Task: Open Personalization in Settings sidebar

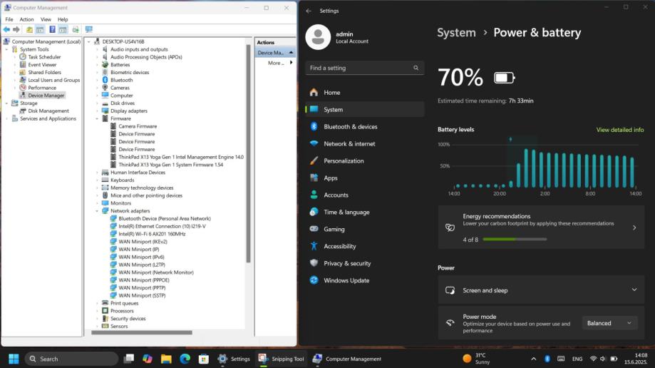Action: pos(365,161)
